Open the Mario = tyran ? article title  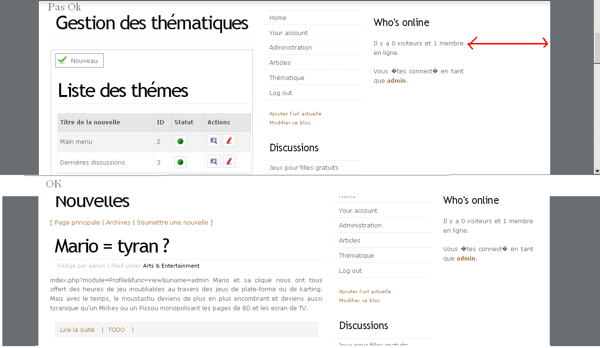click(112, 246)
